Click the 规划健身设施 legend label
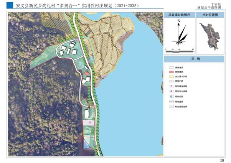 pos(181,86)
